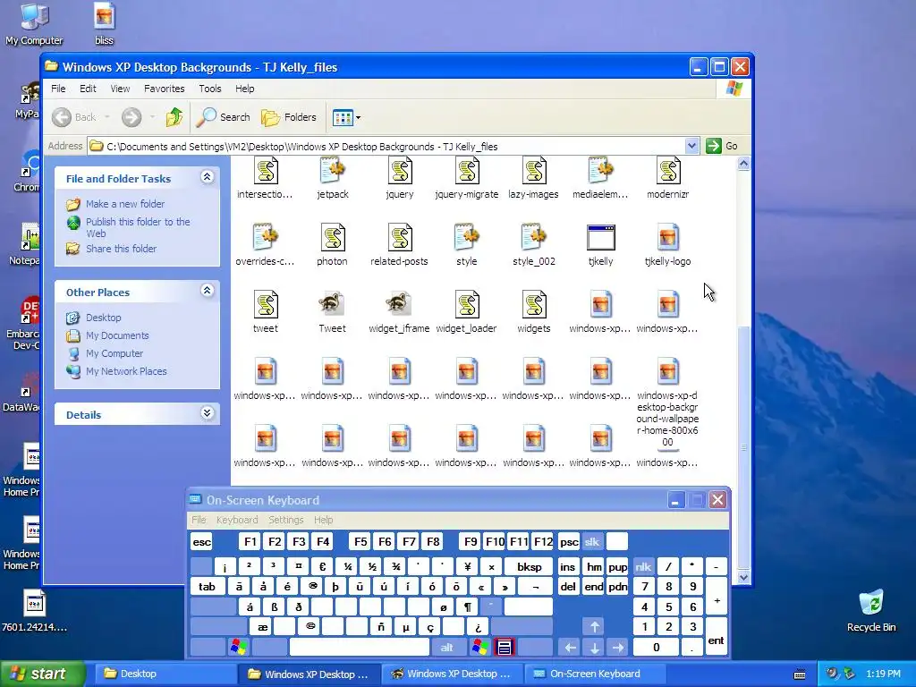Click the scrollbar up arrow
The height and width of the screenshot is (687, 916).
(743, 165)
